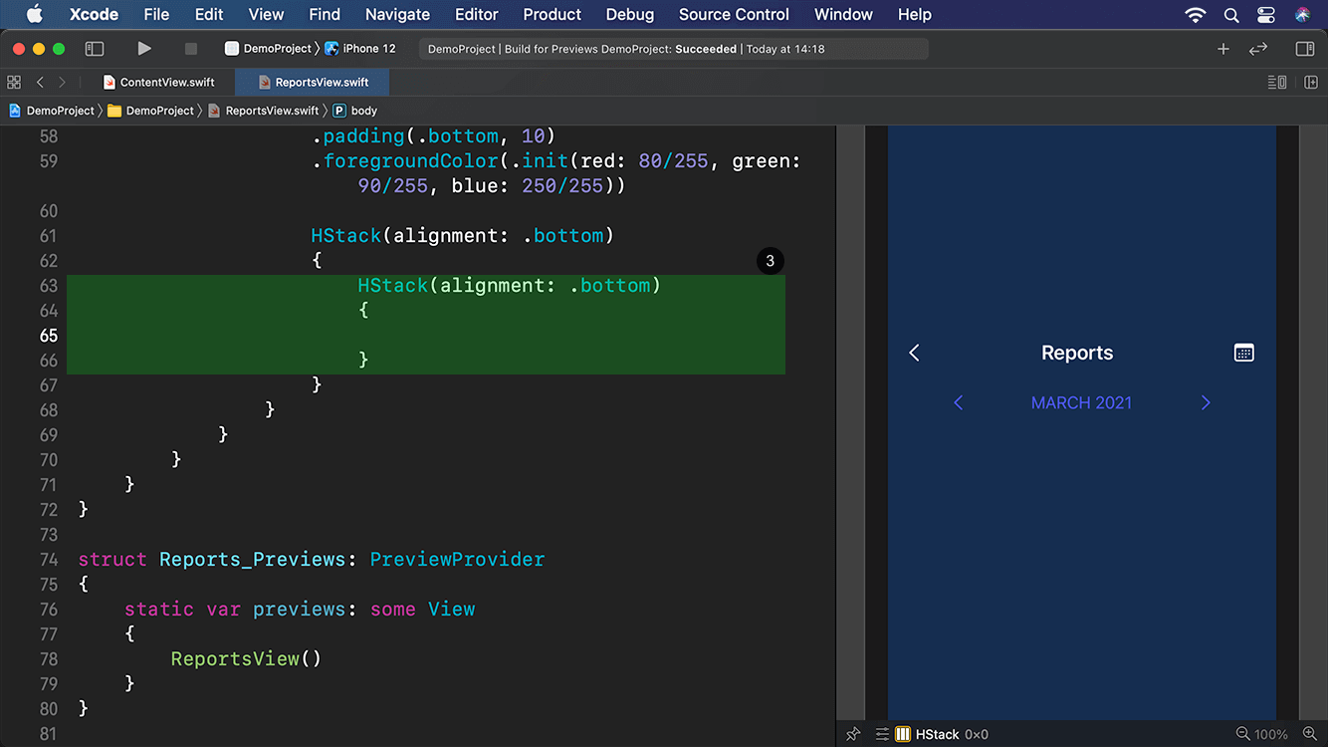Add an editor on the right
The image size is (1328, 747).
click(x=1310, y=83)
